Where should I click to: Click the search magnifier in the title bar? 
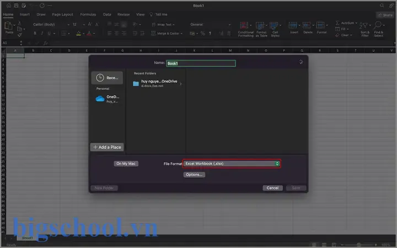coord(382,6)
